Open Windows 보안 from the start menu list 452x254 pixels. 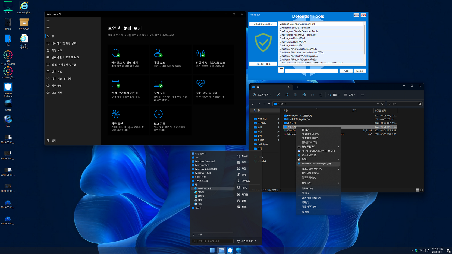[213, 188]
